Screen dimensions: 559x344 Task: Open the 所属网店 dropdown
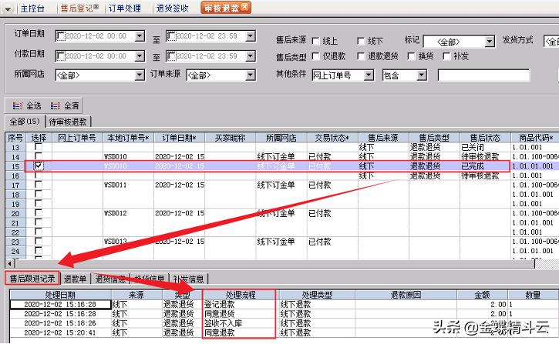click(139, 75)
